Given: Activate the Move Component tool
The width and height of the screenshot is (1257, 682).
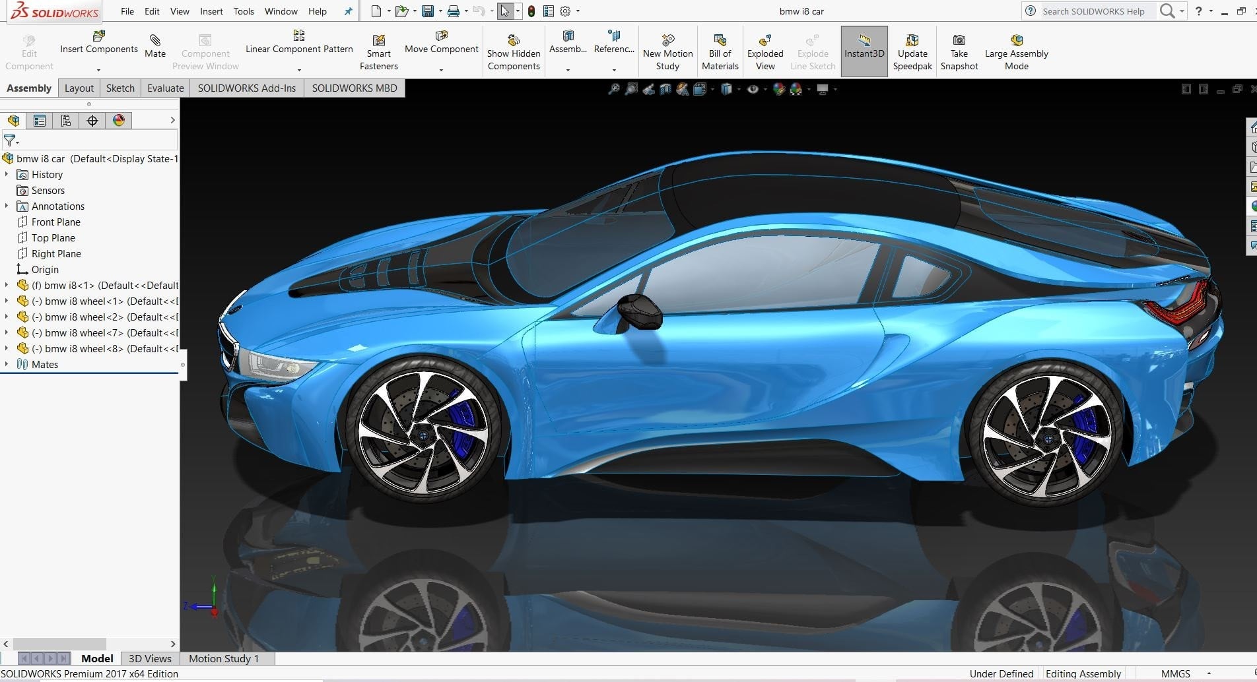Looking at the screenshot, I should (441, 42).
